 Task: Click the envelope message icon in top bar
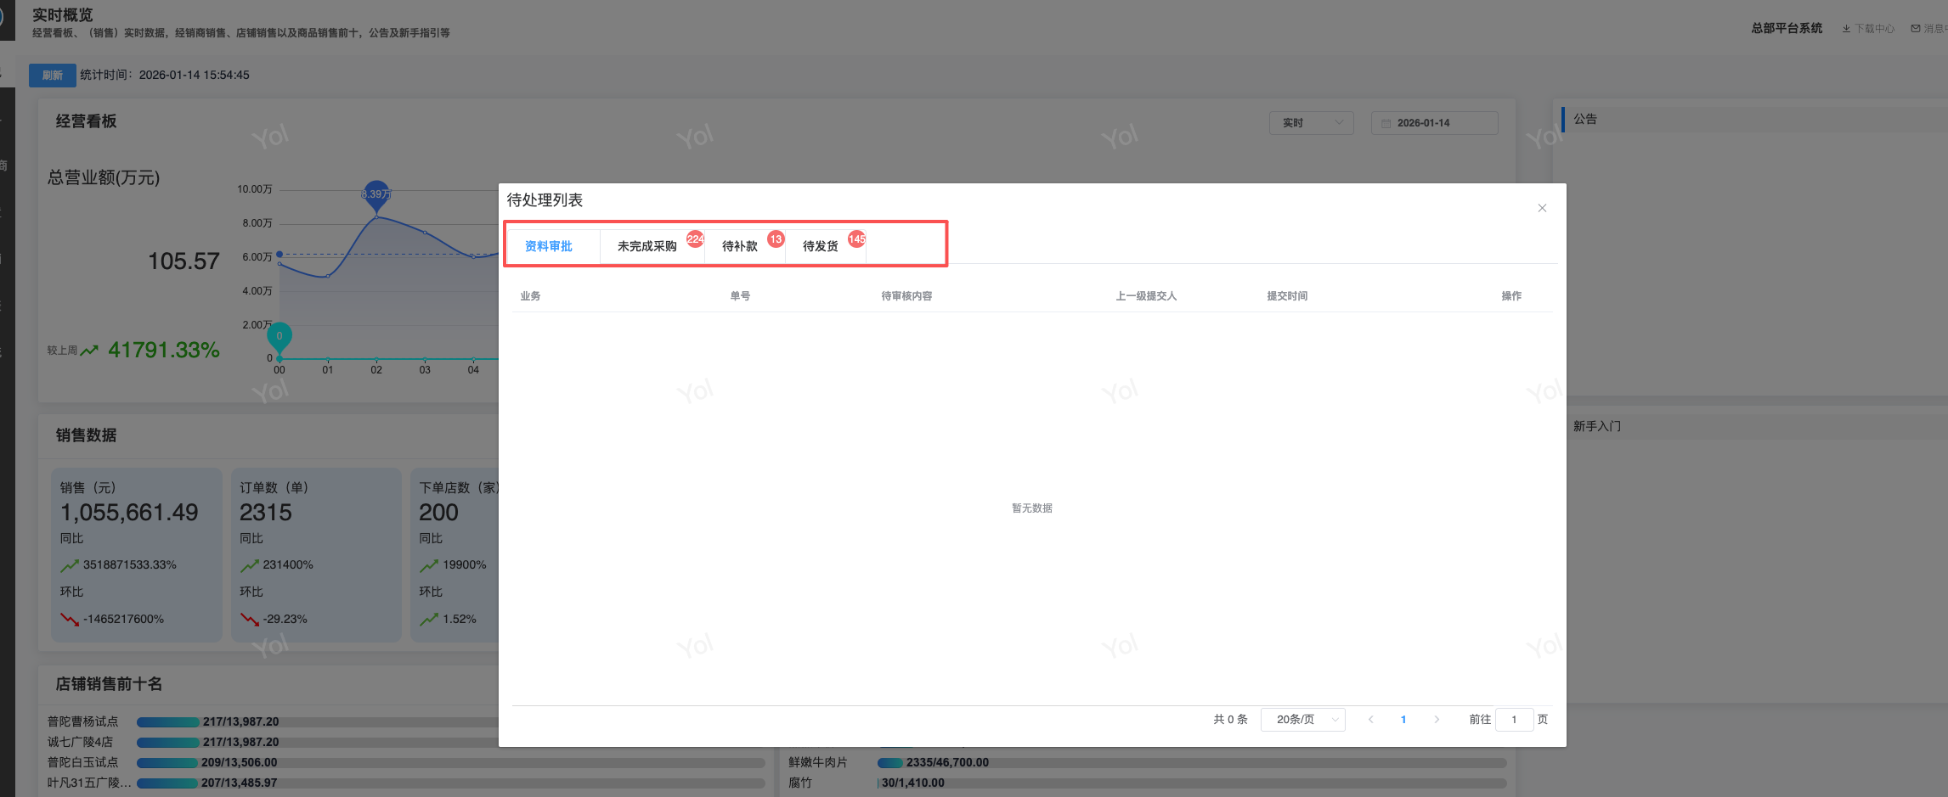(1916, 29)
